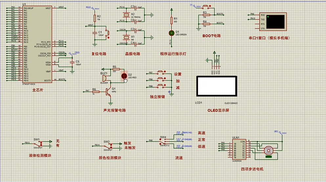Image resolution: width=326 pixels, height=182 pixels.
Task: Click the red LED D2 component
Action: (x=124, y=76)
